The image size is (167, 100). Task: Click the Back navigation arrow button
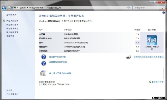tap(4, 8)
